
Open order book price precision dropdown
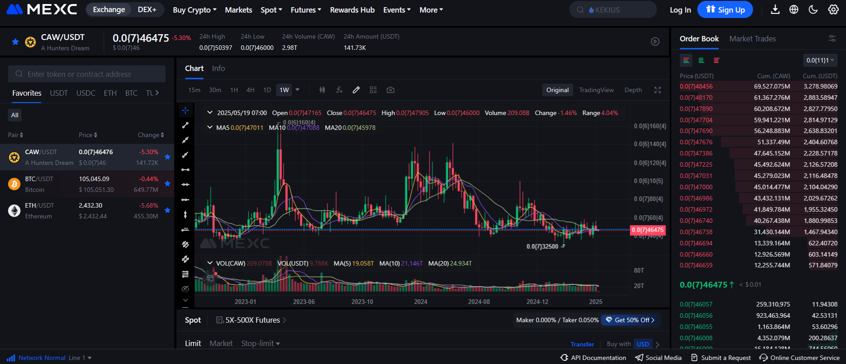[820, 60]
